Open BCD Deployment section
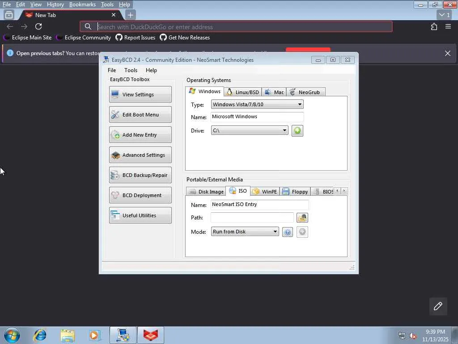 140,195
